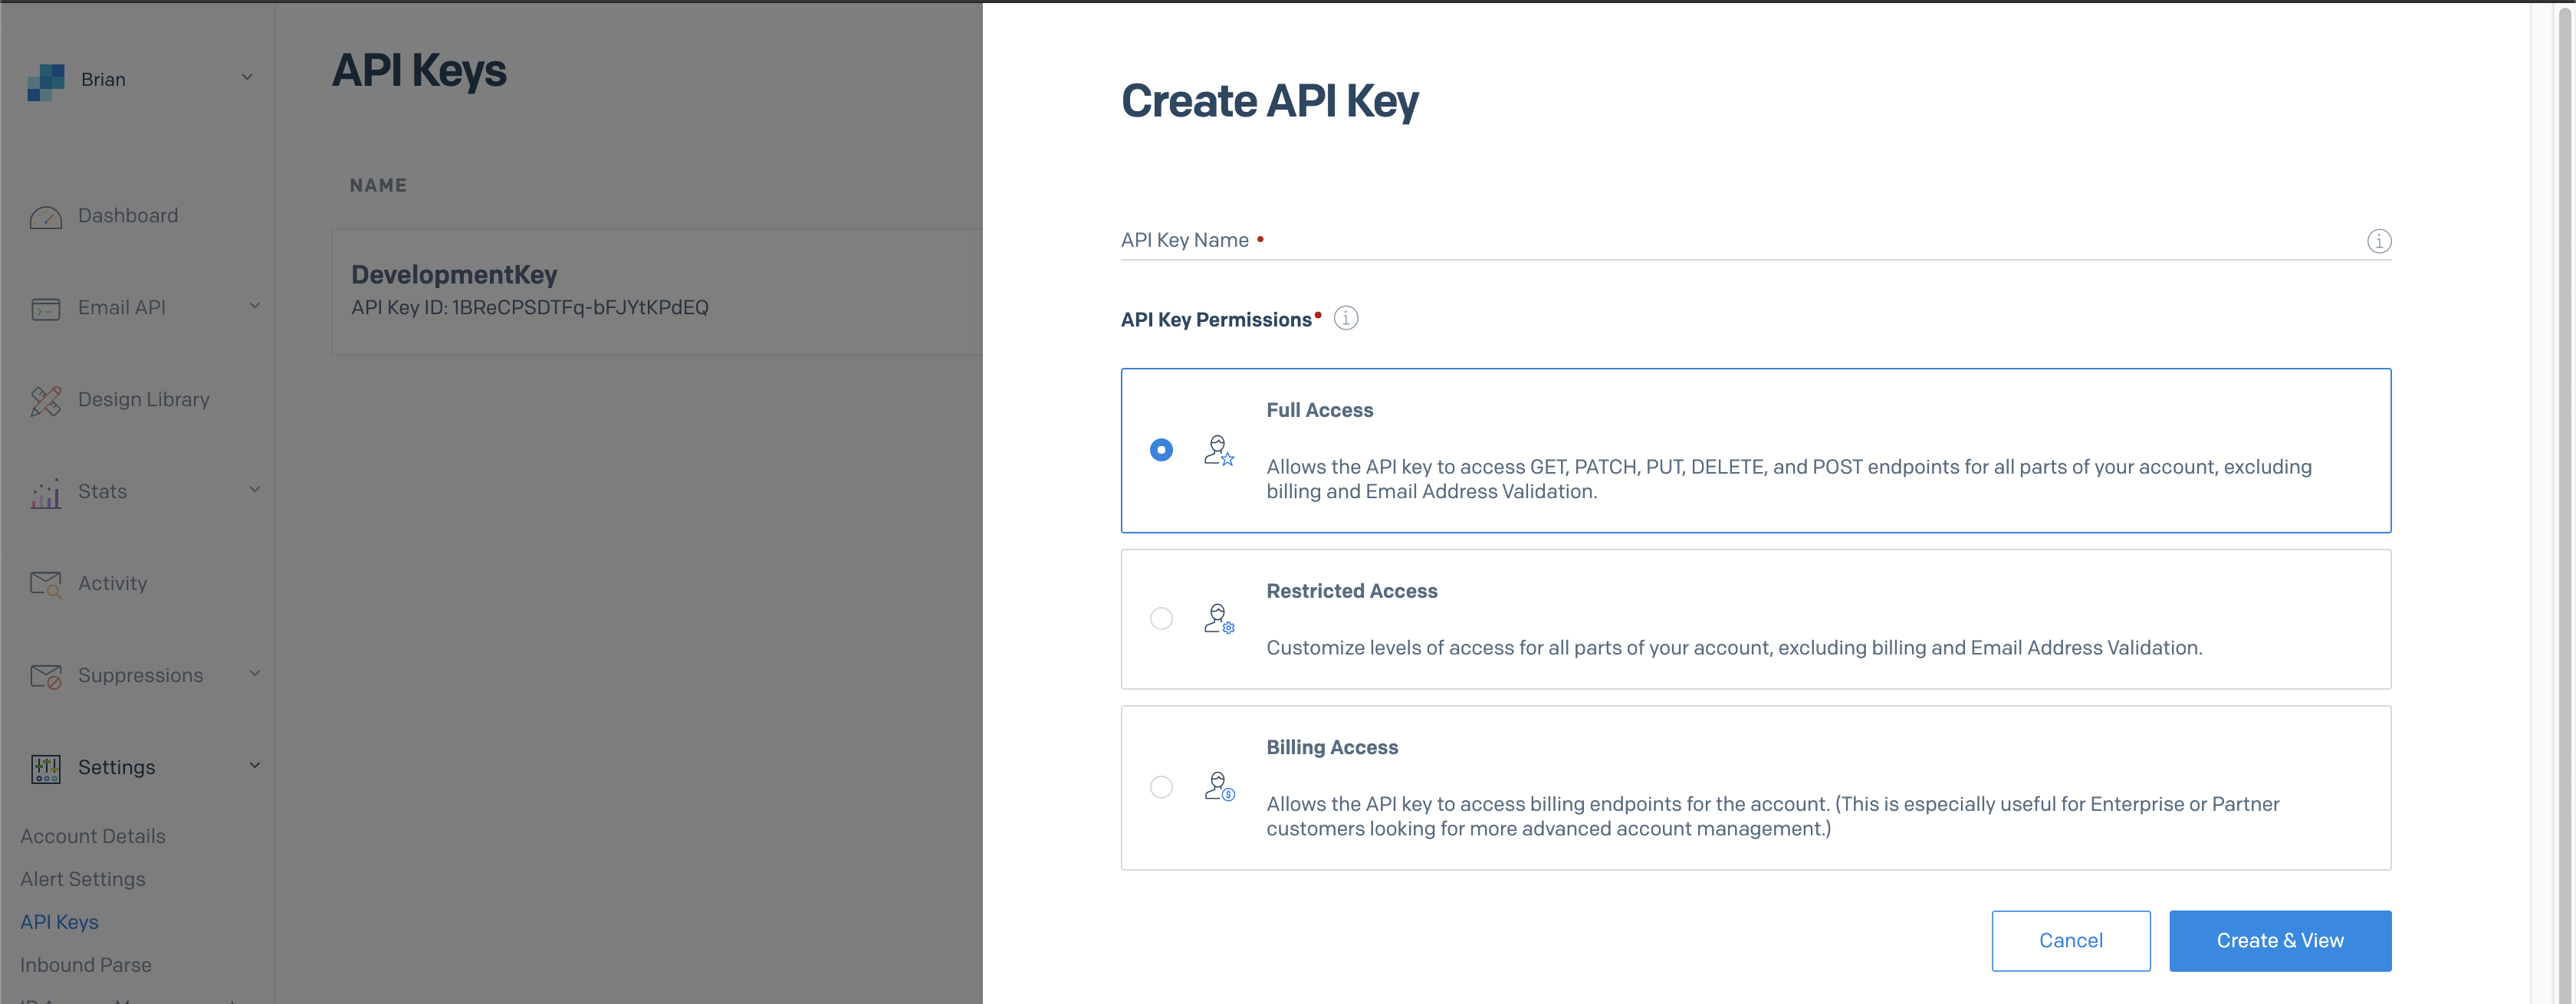The width and height of the screenshot is (2576, 1004).
Task: Select the Billing Access radio button
Action: [1161, 787]
